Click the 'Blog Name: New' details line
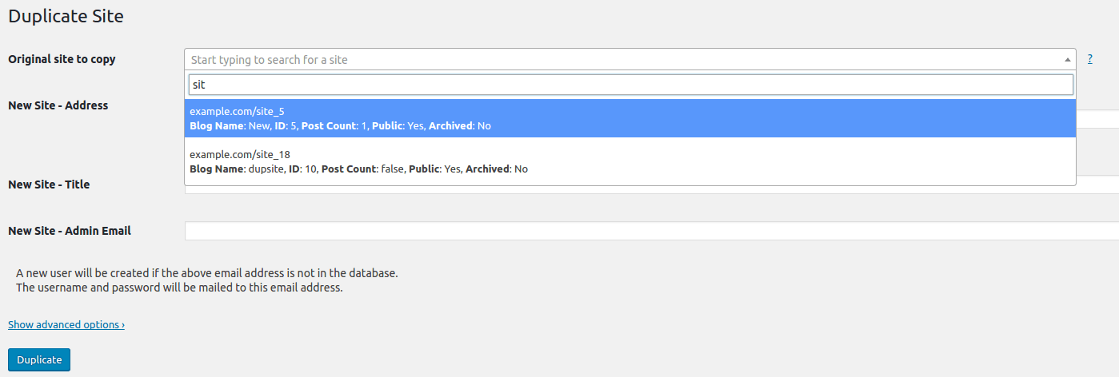1119x377 pixels. [340, 125]
